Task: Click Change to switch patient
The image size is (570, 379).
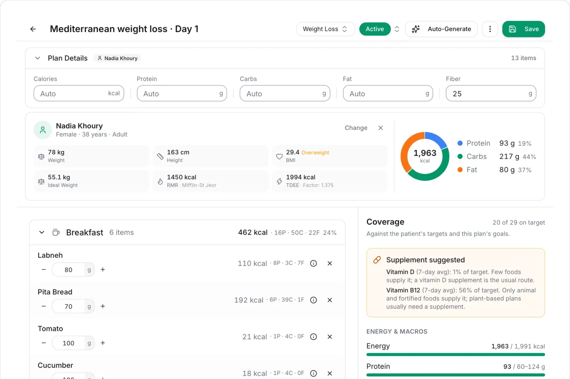Action: [x=356, y=128]
